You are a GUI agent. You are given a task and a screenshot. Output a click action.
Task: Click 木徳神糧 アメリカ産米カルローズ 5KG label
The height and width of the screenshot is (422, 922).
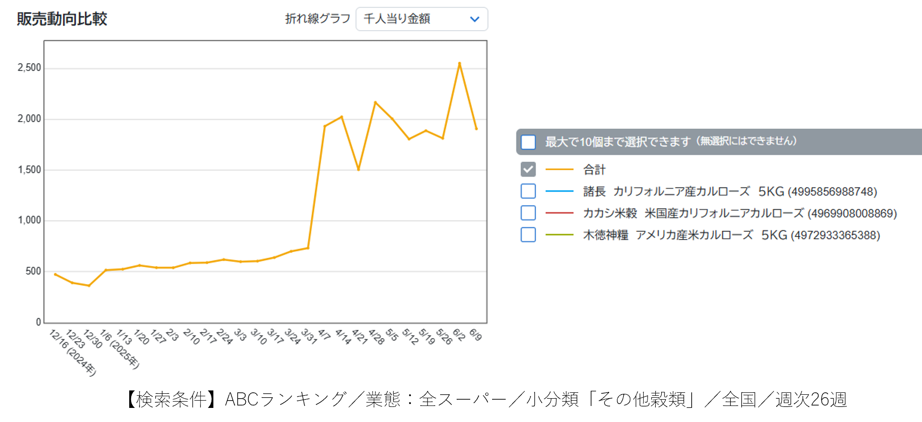pos(732,235)
